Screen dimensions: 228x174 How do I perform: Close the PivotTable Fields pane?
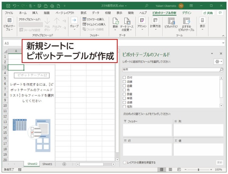coord(221,54)
